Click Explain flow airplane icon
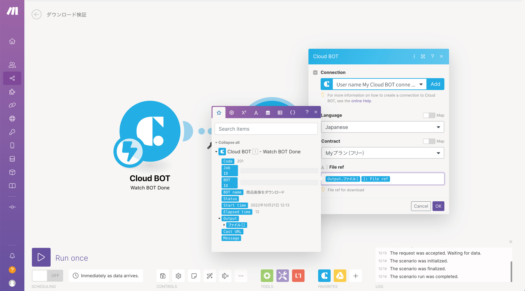This screenshot has width=525, height=291. click(x=225, y=276)
